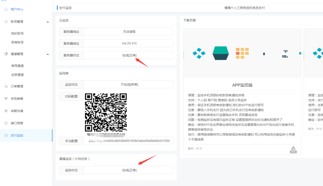Image resolution: width=323 pixels, height=186 pixels.
Task: Click the APP监控端 card title
Action: point(242,85)
